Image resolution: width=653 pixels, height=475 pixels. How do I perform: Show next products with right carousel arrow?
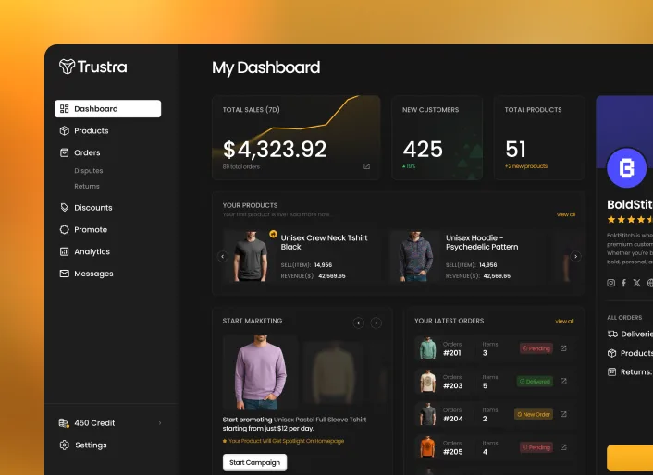(575, 256)
